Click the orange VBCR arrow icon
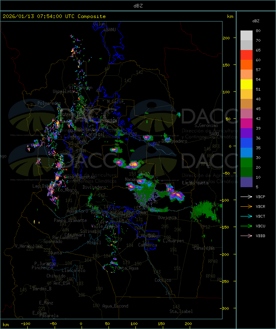 (x=246, y=206)
